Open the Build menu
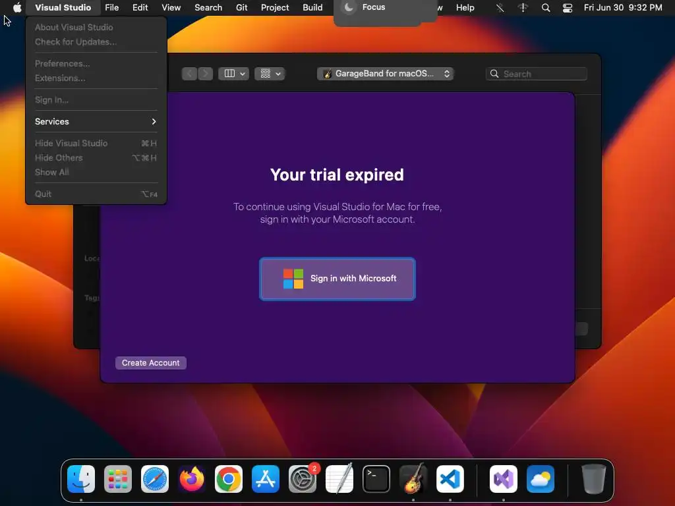The height and width of the screenshot is (506, 675). (312, 8)
